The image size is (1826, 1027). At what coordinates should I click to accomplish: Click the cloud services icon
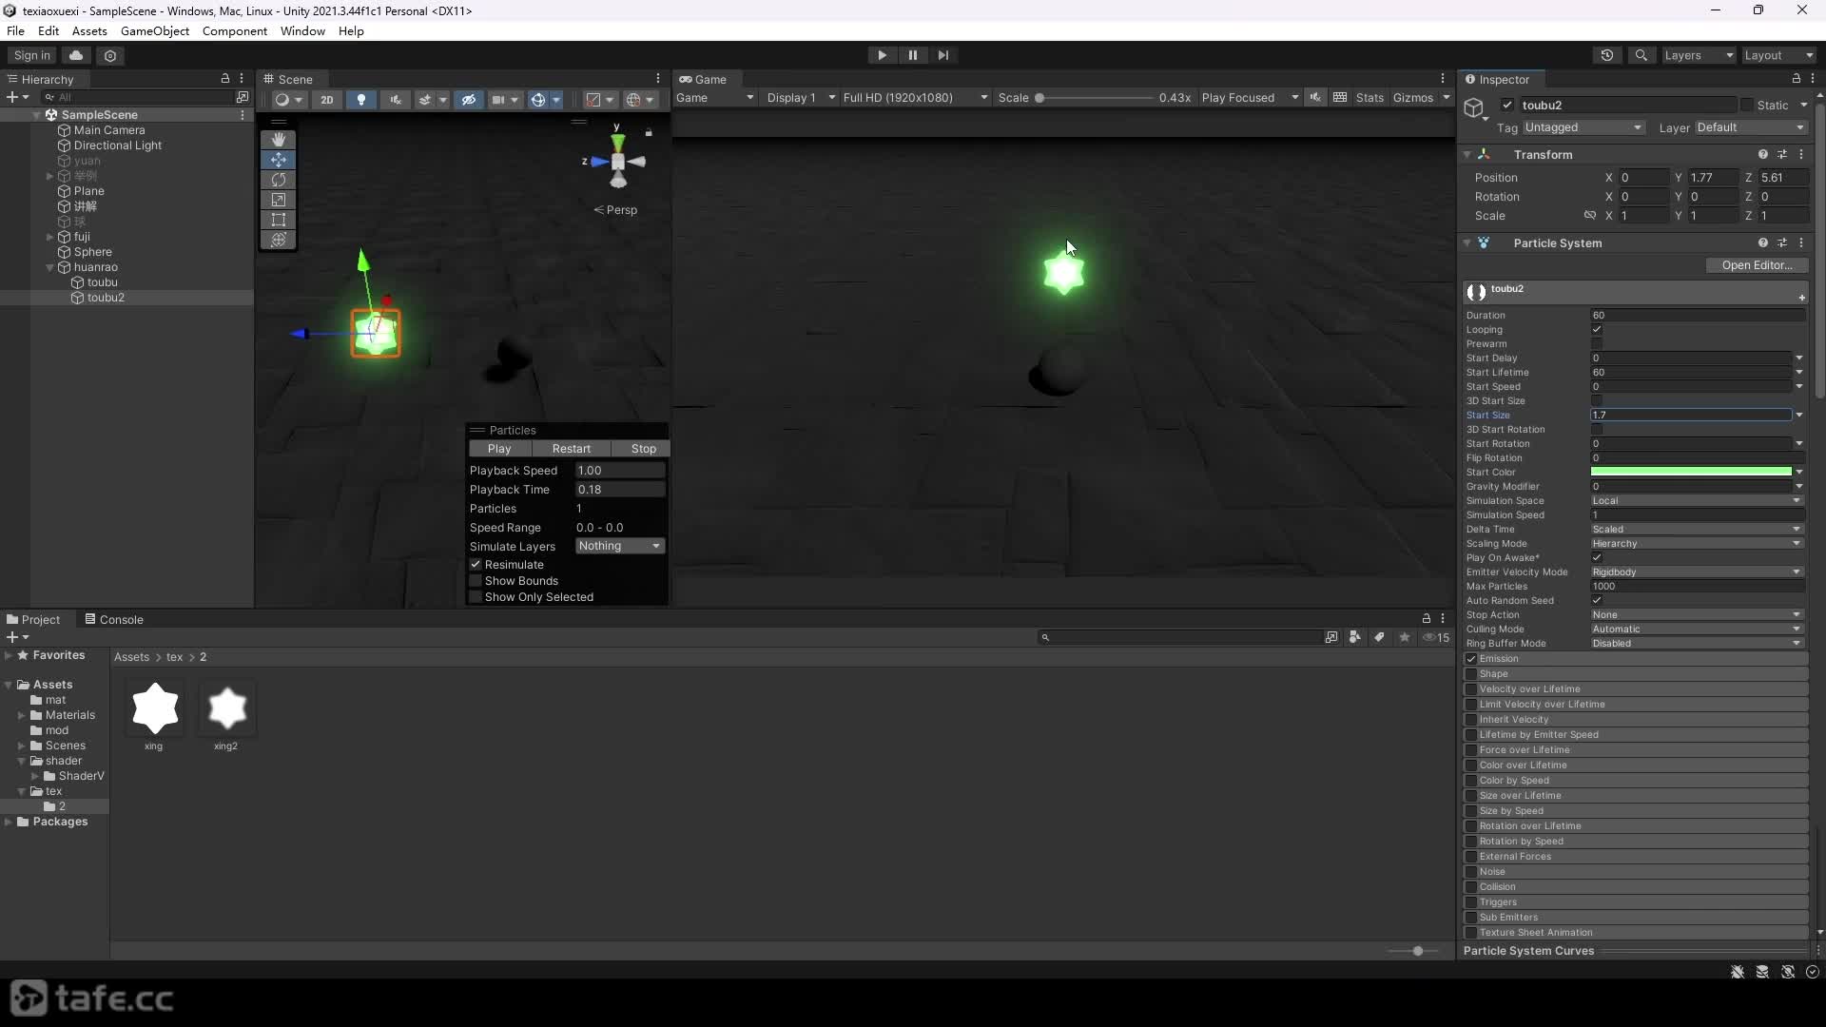pos(76,55)
